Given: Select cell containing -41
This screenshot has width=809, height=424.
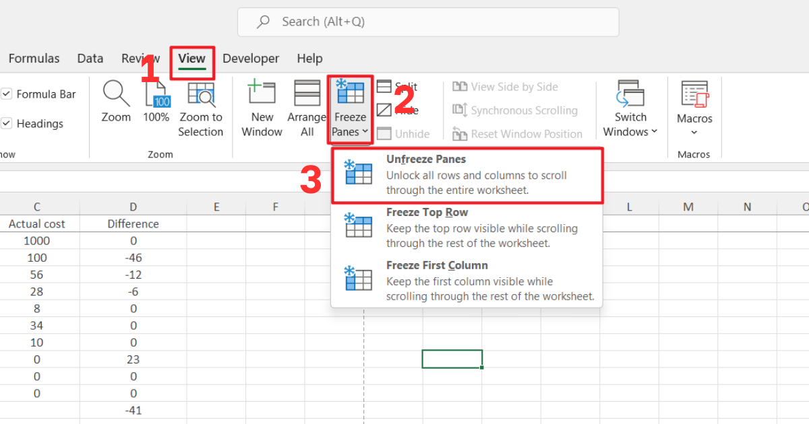Looking at the screenshot, I should (x=133, y=410).
